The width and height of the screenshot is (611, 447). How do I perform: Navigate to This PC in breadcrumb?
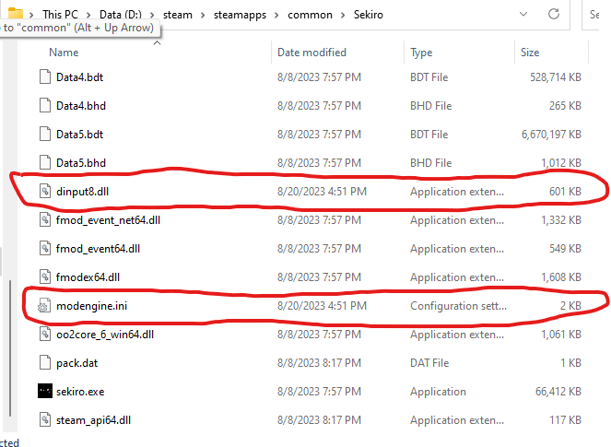coord(61,15)
